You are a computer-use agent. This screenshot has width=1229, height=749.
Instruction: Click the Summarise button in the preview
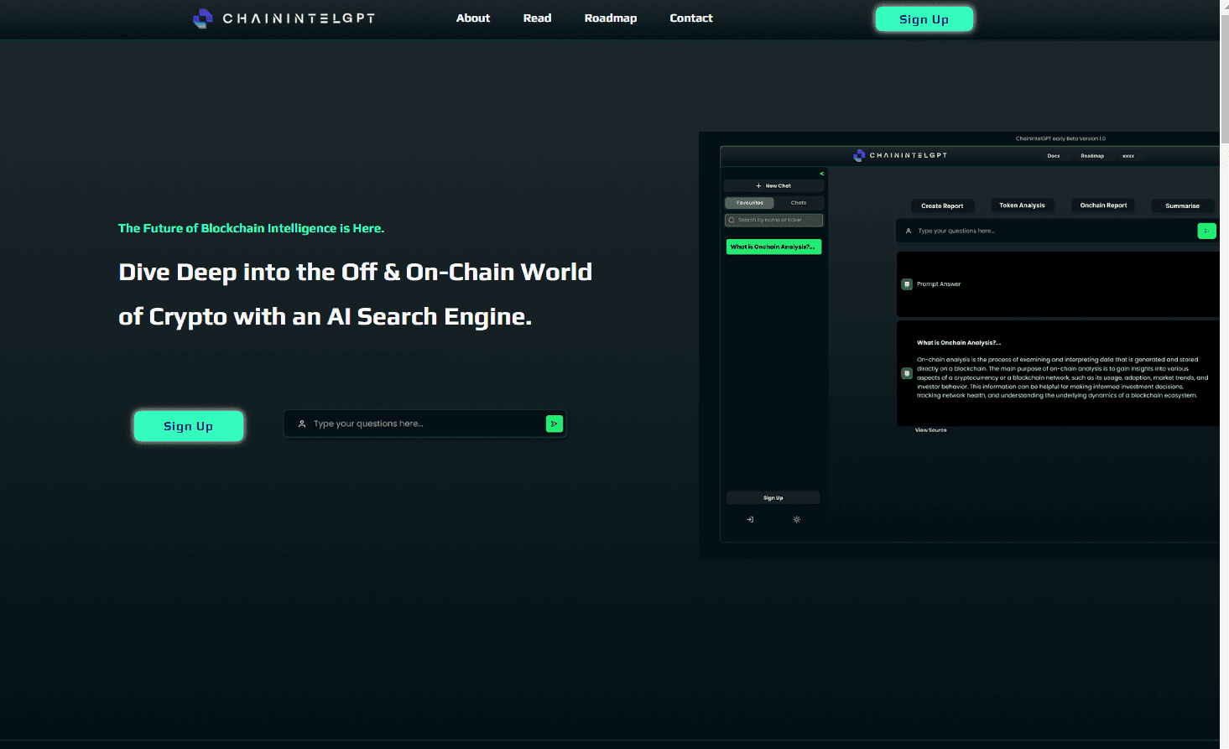(x=1182, y=205)
